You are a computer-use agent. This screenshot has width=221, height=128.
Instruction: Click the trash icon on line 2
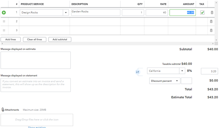211,21
